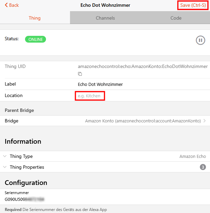
Task: Open the Code tab
Action: (x=176, y=18)
